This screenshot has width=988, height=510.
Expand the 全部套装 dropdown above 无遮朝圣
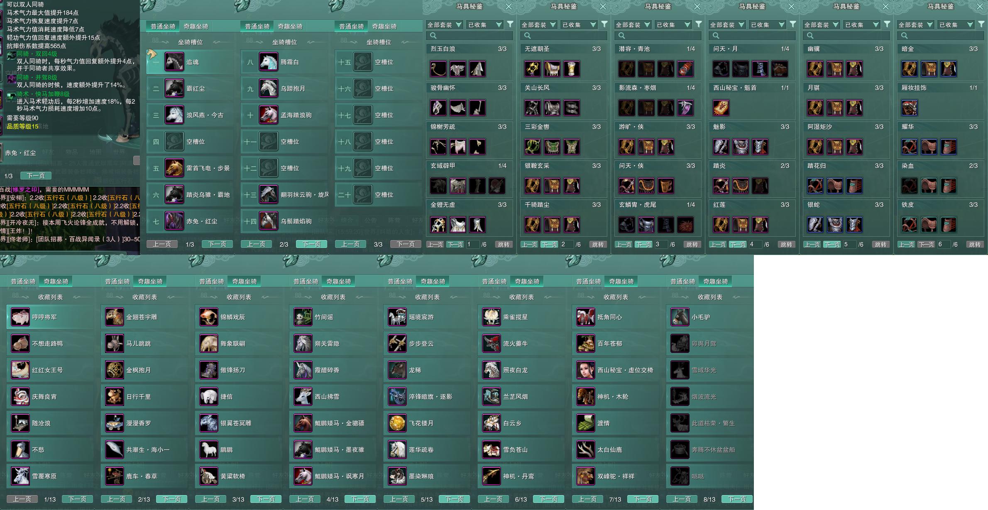tap(539, 25)
